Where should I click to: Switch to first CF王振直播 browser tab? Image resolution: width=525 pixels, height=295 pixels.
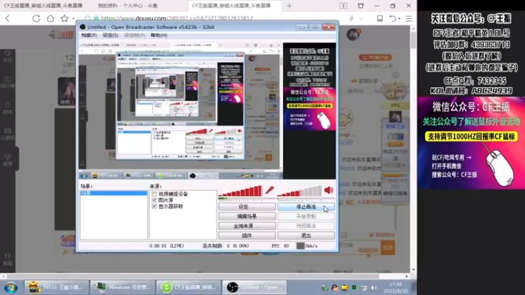[43, 6]
